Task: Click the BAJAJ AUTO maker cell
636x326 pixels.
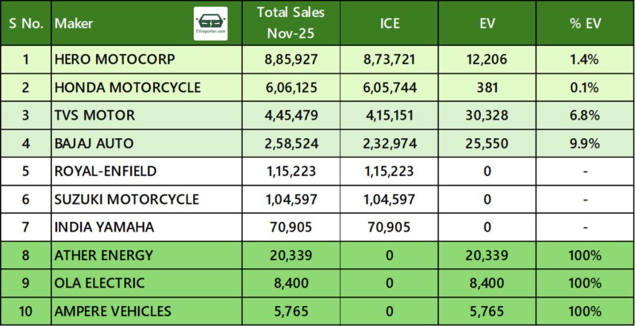Action: 94,143
